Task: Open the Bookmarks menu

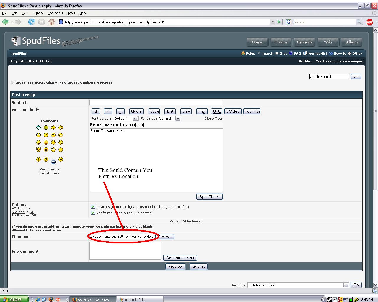Action: click(x=55, y=13)
